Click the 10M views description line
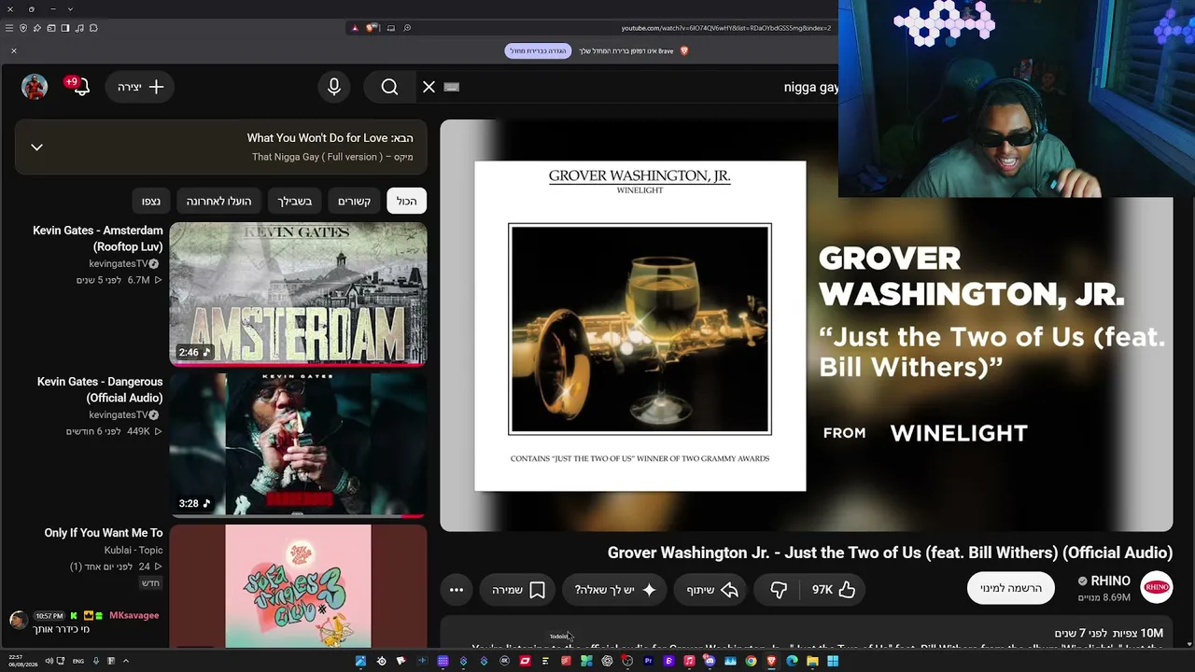 click(1109, 633)
